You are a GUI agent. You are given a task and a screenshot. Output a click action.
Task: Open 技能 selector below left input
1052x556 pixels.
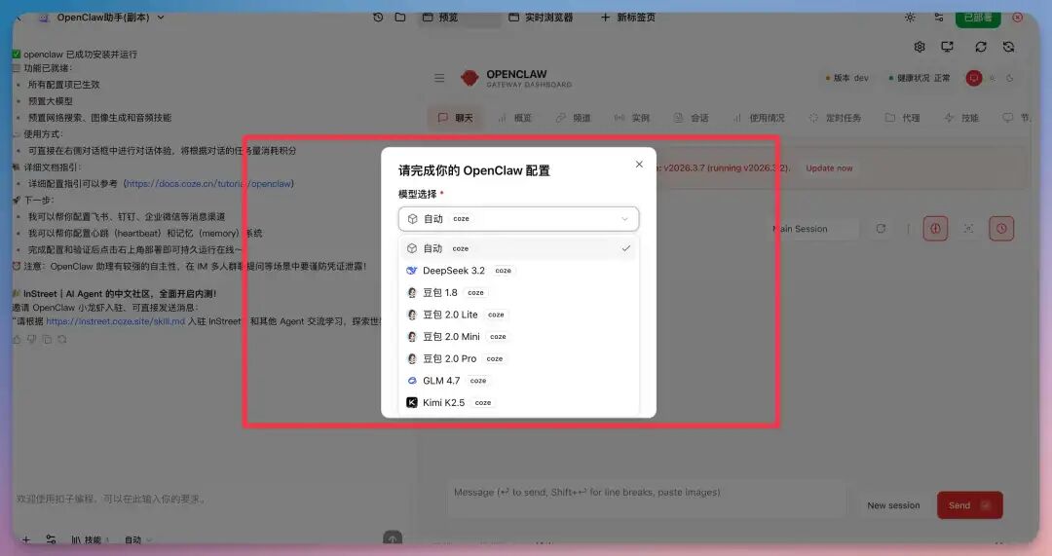89,539
